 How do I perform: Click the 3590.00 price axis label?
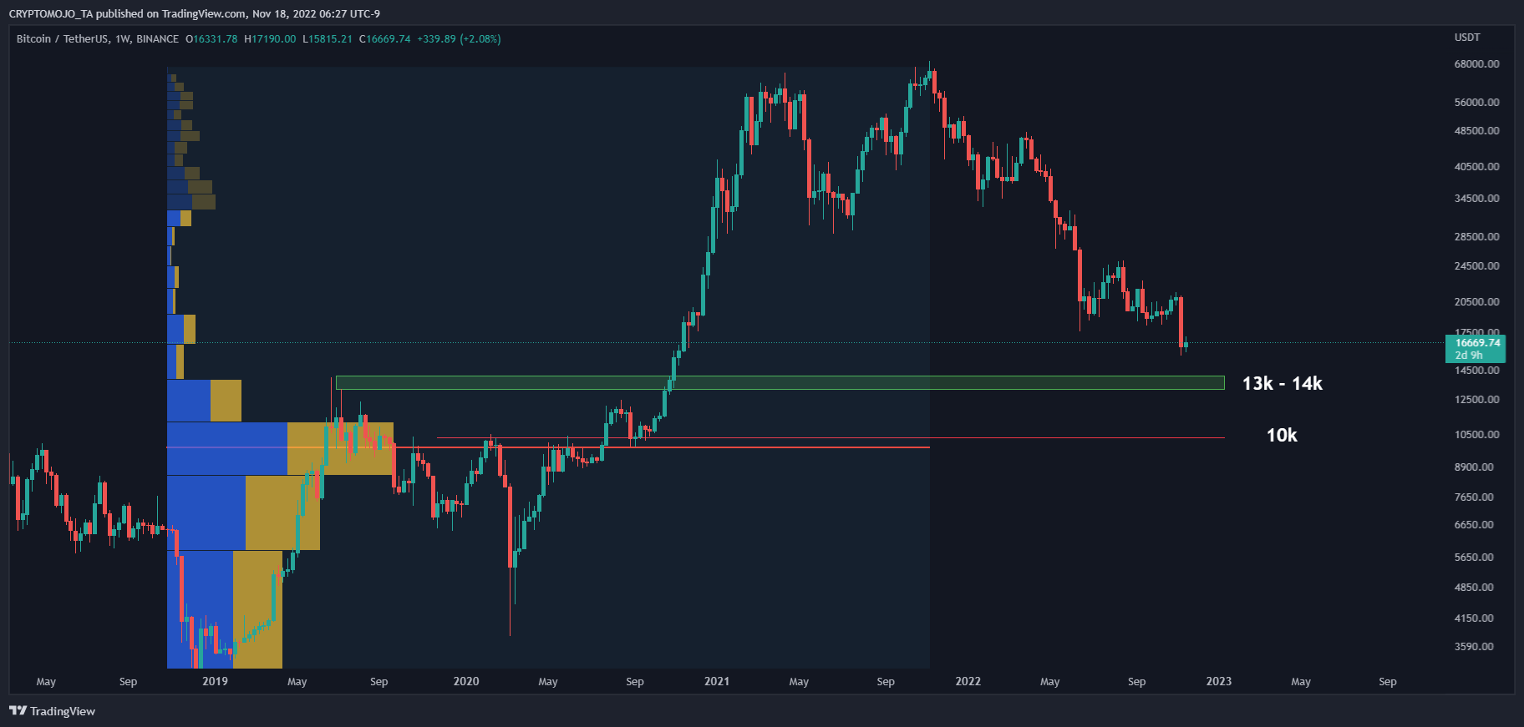tap(1474, 647)
